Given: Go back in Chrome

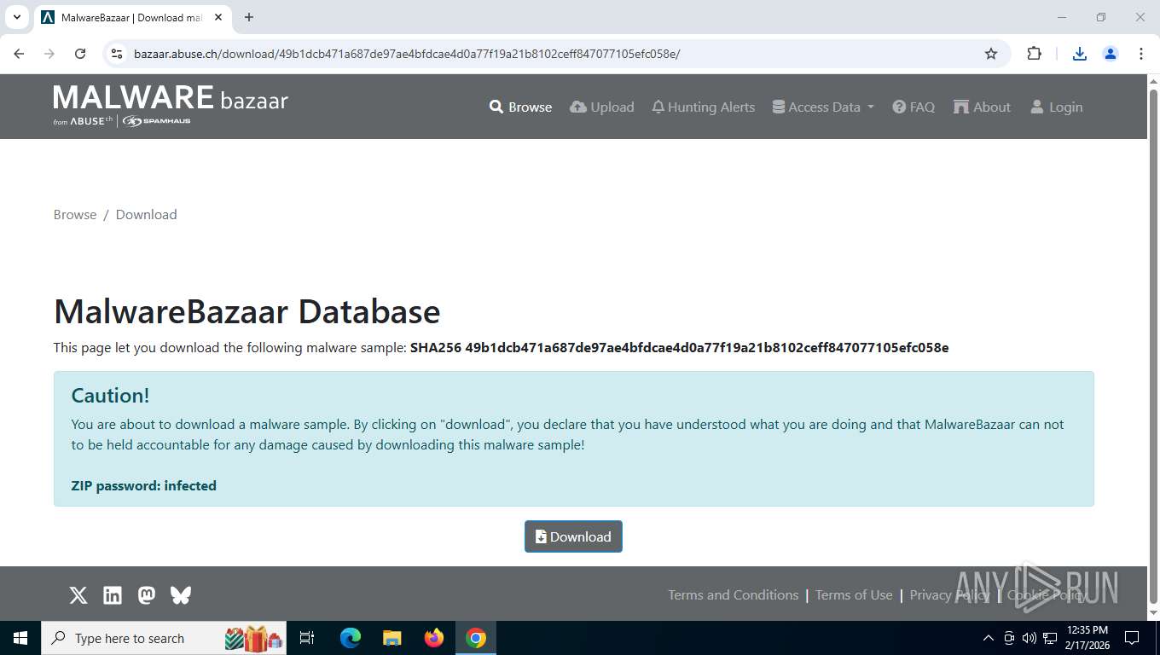Looking at the screenshot, I should 19,54.
